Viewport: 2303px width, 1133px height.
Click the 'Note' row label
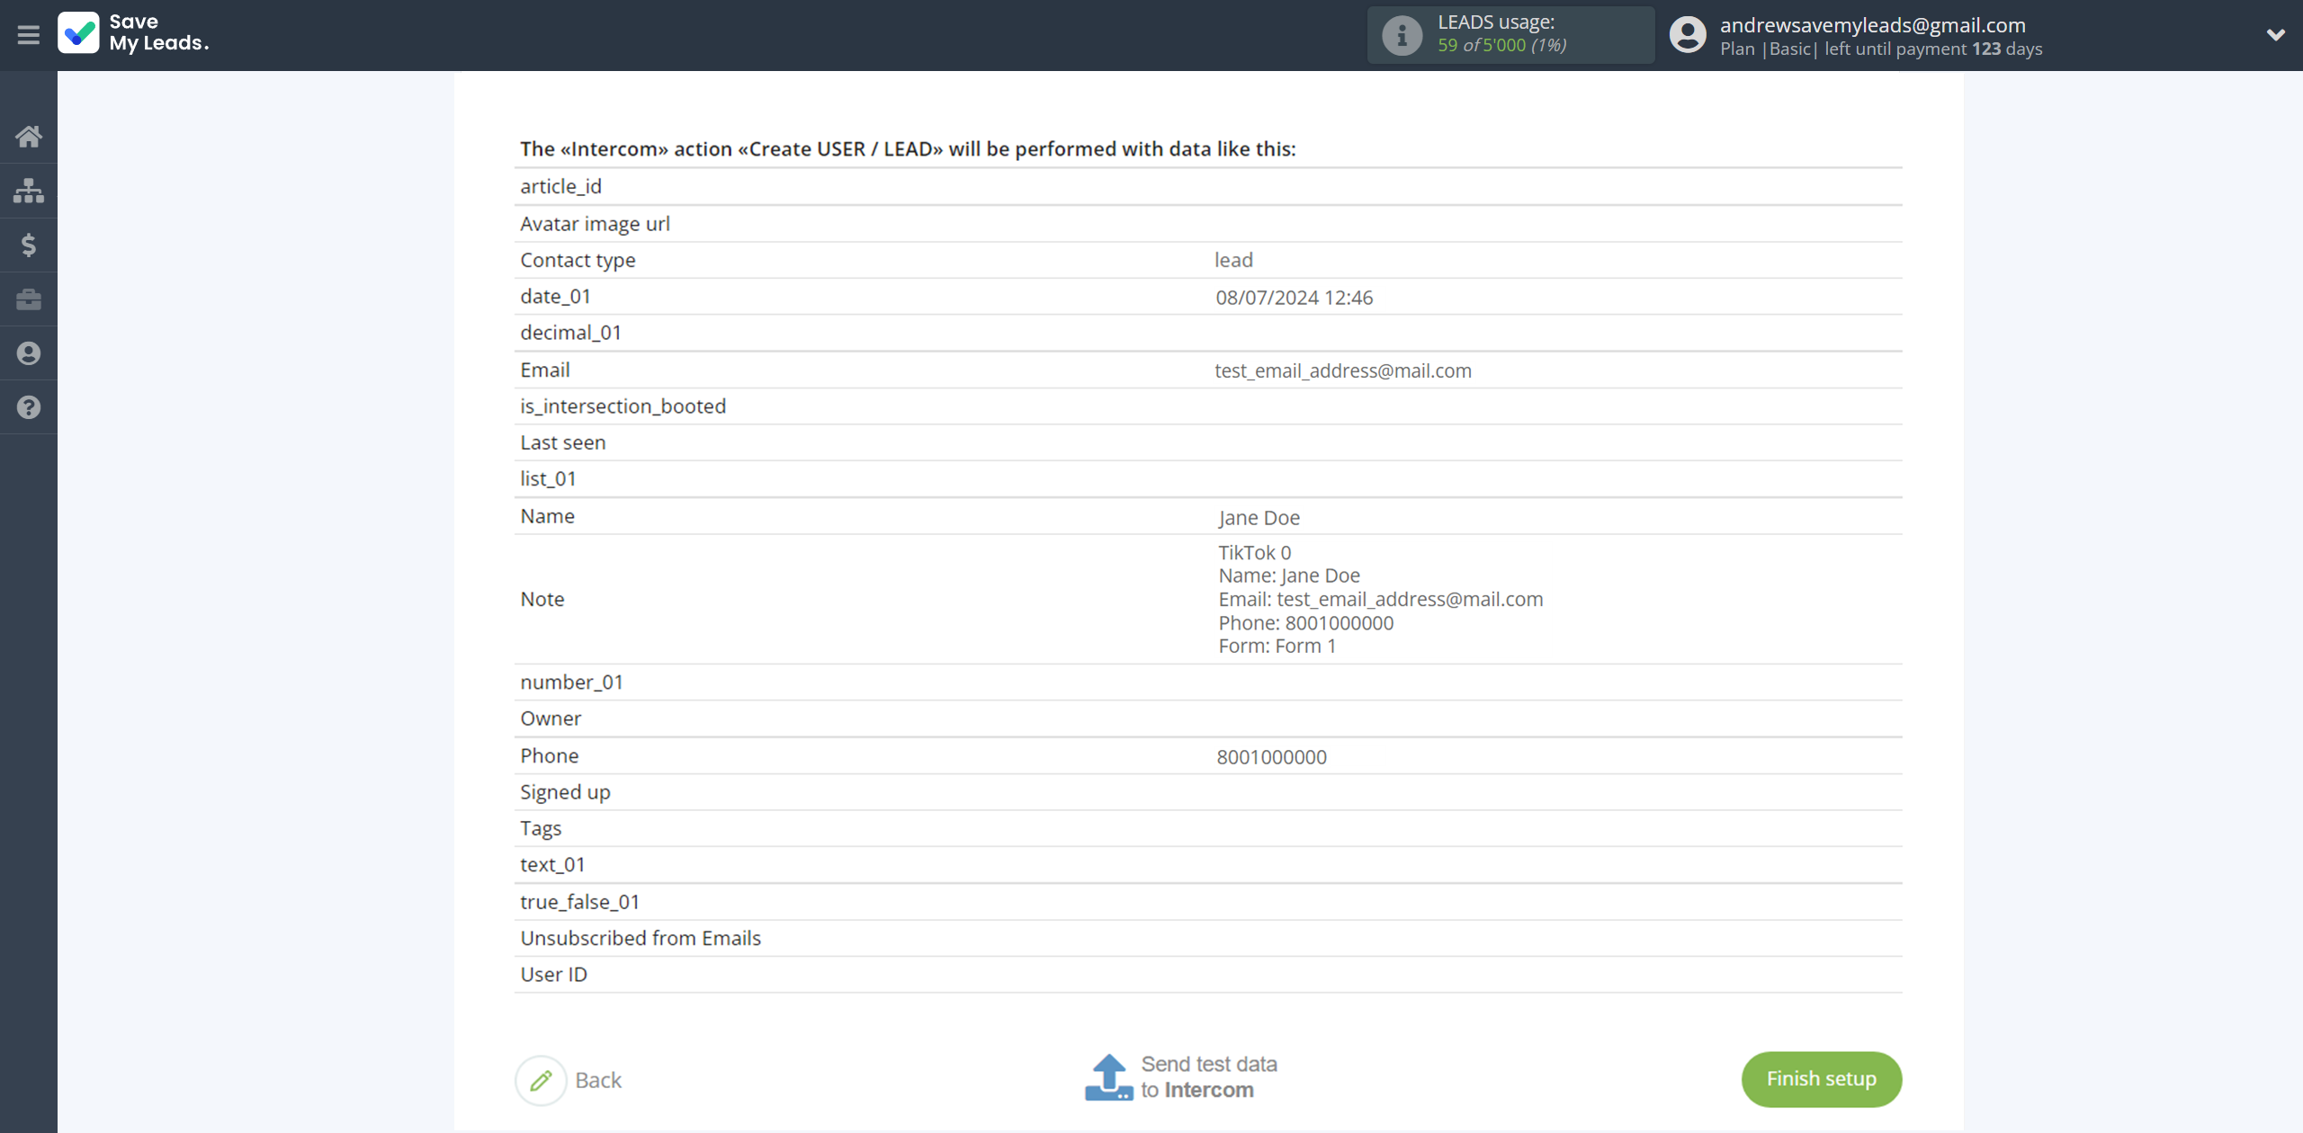coord(542,600)
